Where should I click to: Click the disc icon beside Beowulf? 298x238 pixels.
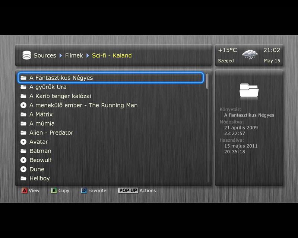click(23, 160)
